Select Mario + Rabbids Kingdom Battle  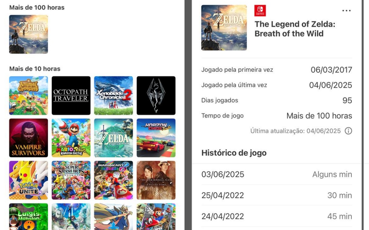71,138
